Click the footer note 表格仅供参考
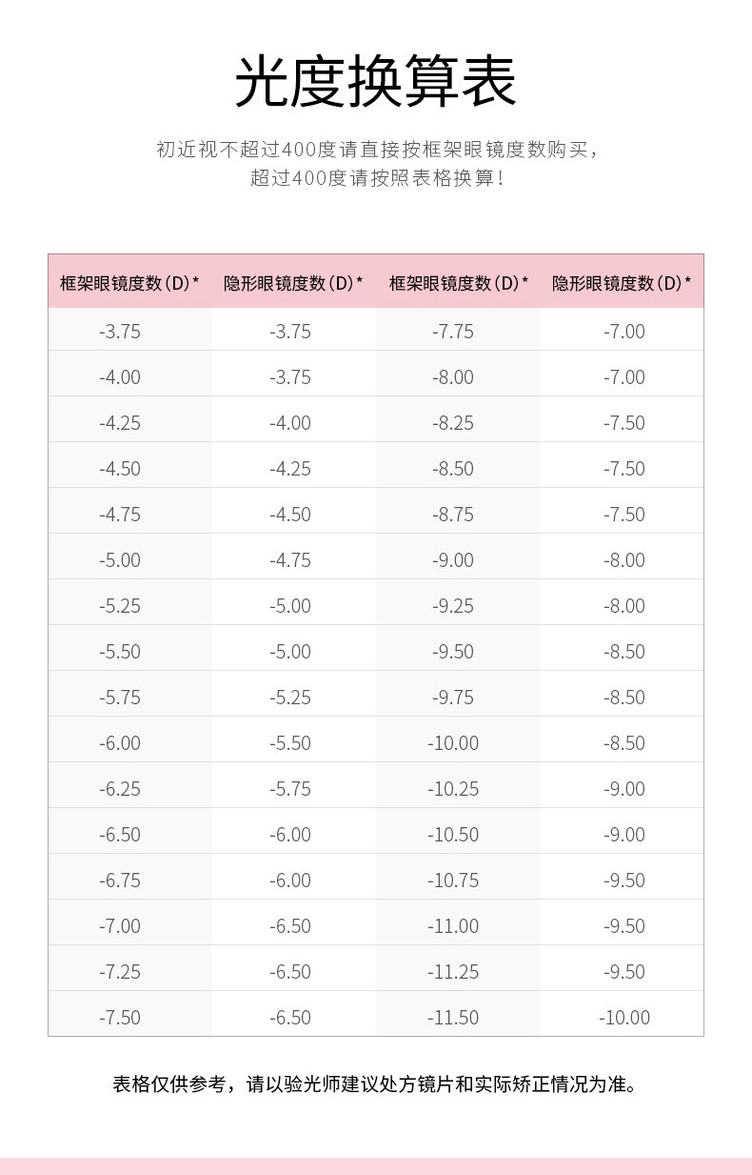The width and height of the screenshot is (752, 1175). coord(375,1084)
